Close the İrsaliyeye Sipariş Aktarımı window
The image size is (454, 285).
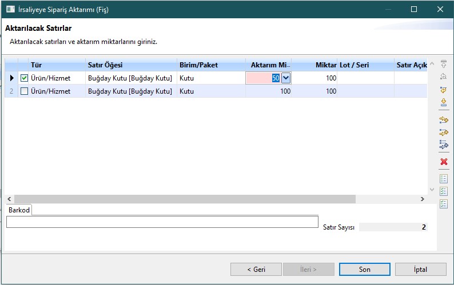pyautogui.click(x=440, y=9)
